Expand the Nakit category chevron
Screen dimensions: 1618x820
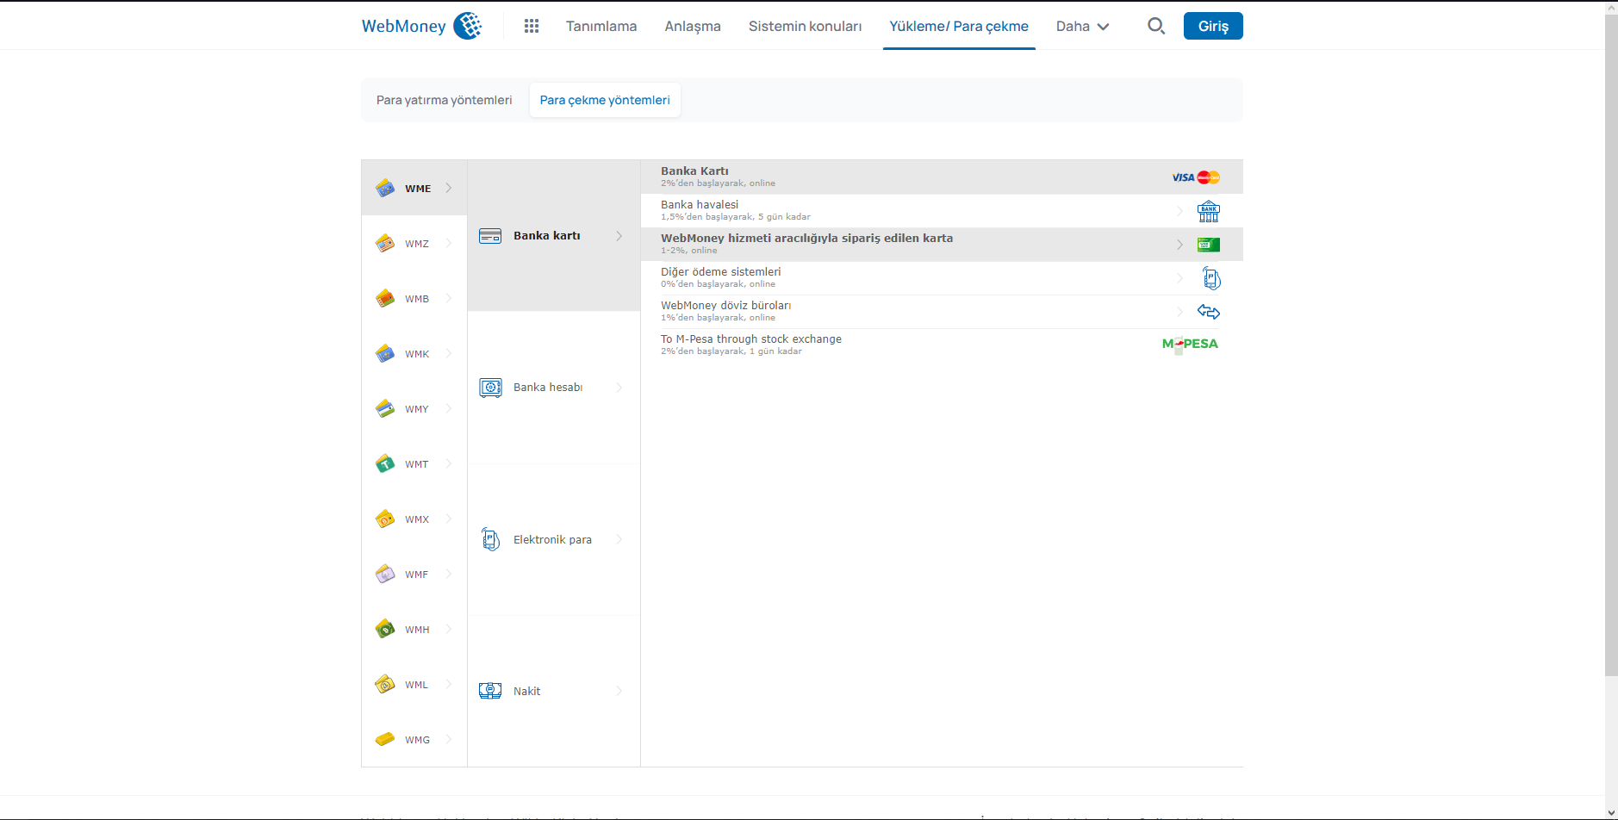(619, 691)
